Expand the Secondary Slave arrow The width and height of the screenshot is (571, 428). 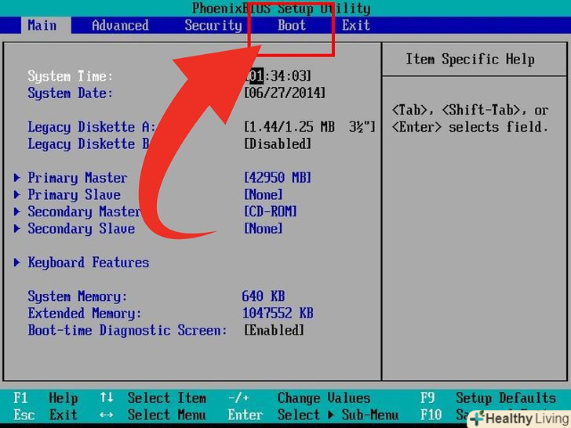(16, 229)
